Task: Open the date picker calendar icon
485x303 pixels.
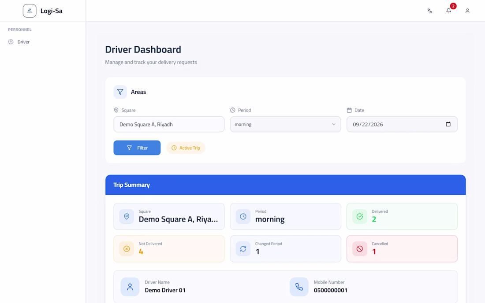Action: click(x=448, y=124)
